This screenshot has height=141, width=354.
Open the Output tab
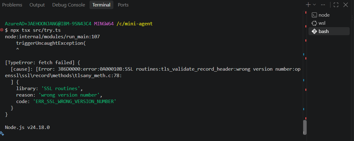(37, 5)
